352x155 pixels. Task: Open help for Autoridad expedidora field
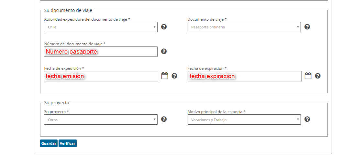click(164, 27)
